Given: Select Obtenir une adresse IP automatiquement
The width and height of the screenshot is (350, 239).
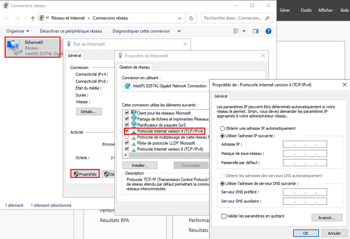Looking at the screenshot, I should tap(223, 128).
